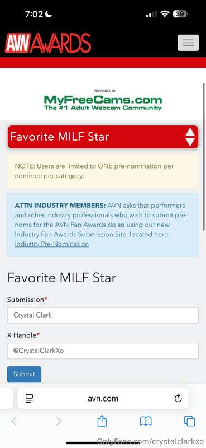Screen dimensions: 206x448
Task: Tap the time in status bar
Action: (34, 14)
